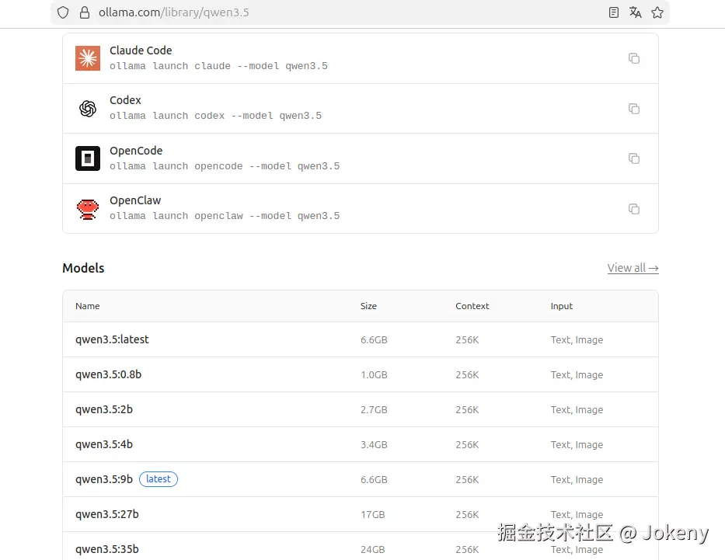Click the Models section heading
The width and height of the screenshot is (725, 560).
point(83,268)
